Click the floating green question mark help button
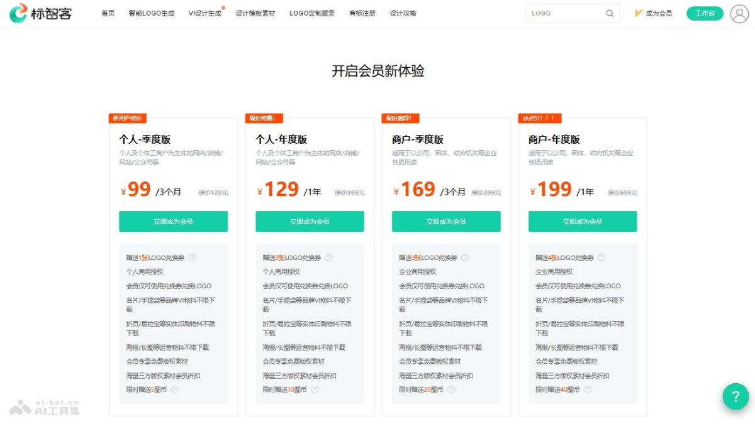The height and width of the screenshot is (424, 755). pos(735,397)
